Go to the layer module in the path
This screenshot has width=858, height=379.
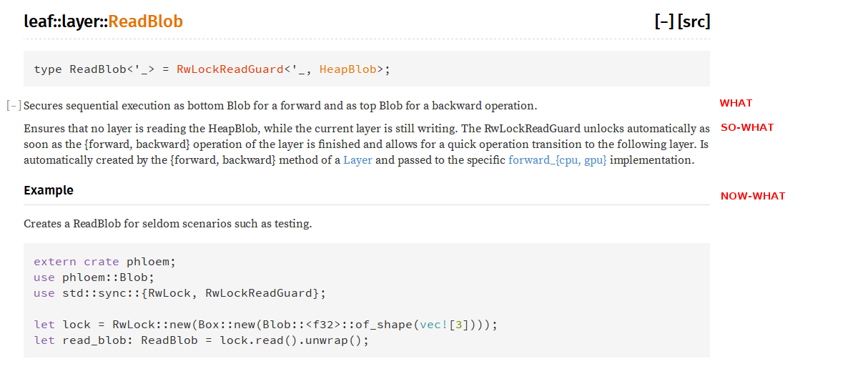79,21
